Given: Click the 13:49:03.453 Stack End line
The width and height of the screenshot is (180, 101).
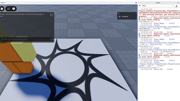Looking at the screenshot, I should tap(157, 53).
